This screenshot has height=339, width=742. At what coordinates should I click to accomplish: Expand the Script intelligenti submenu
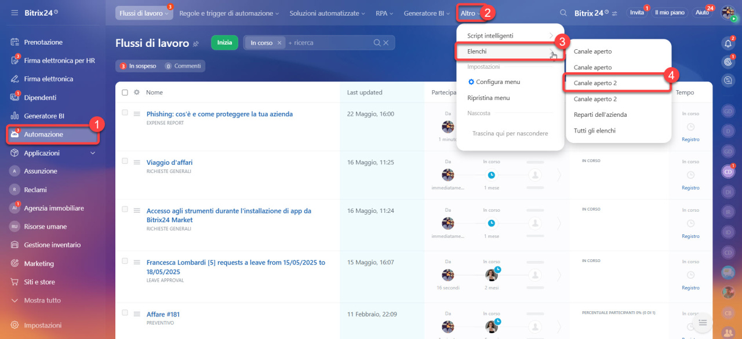point(510,36)
